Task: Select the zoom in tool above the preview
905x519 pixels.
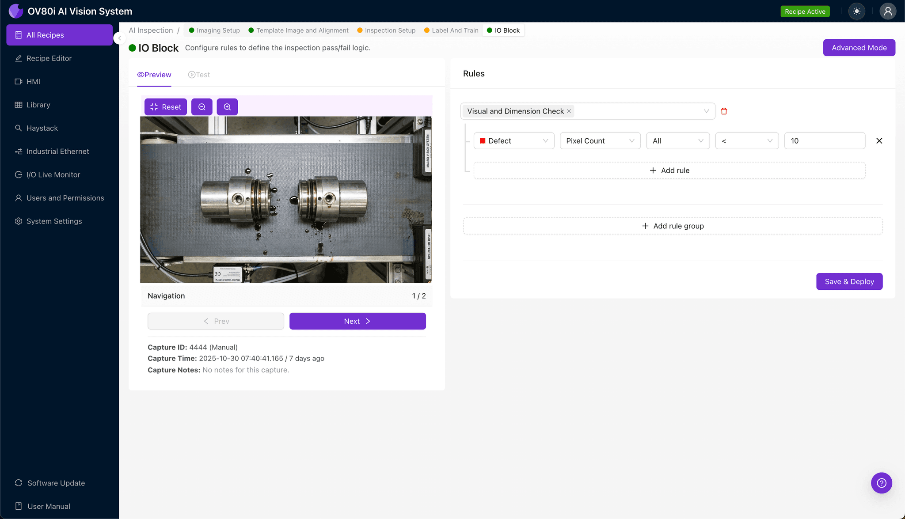Action: click(x=227, y=106)
